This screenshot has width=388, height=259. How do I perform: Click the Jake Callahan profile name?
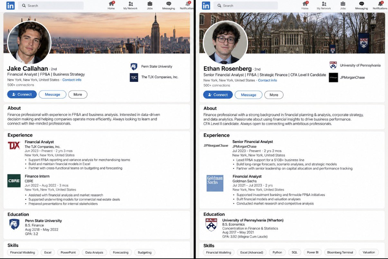(x=28, y=68)
